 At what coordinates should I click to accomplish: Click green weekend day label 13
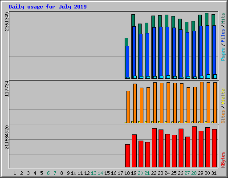tap(94, 173)
